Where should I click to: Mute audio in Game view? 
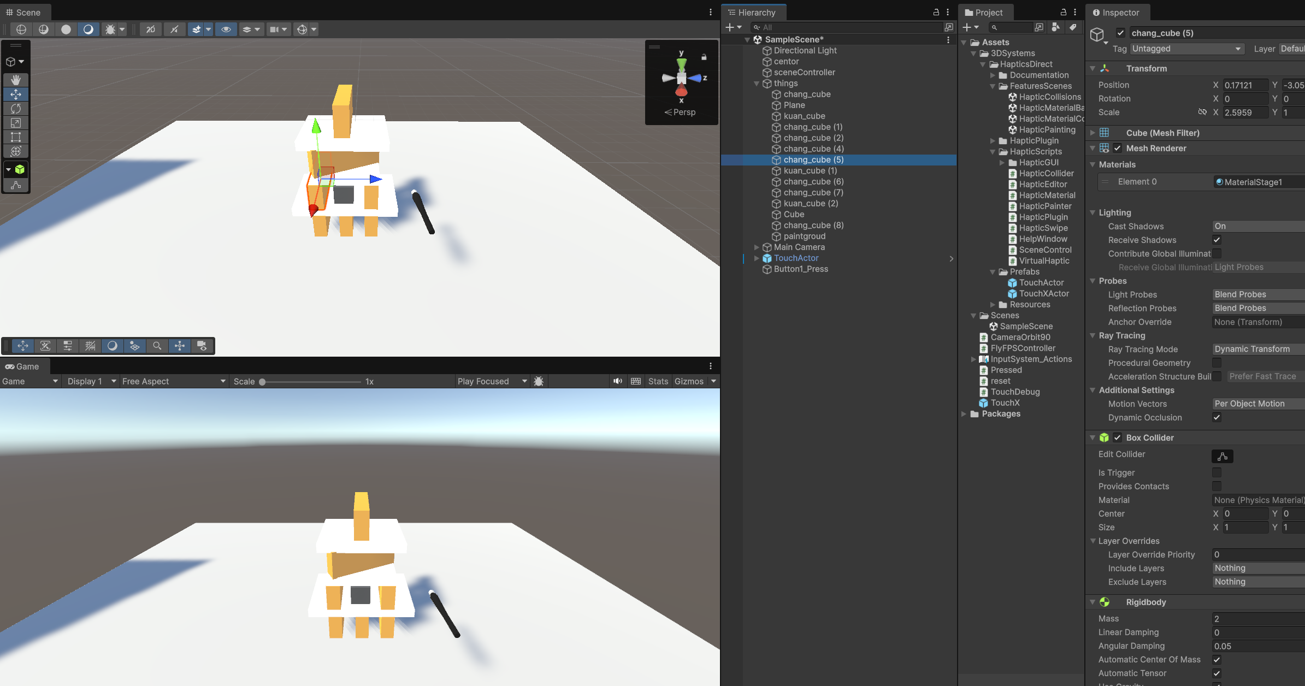click(618, 381)
